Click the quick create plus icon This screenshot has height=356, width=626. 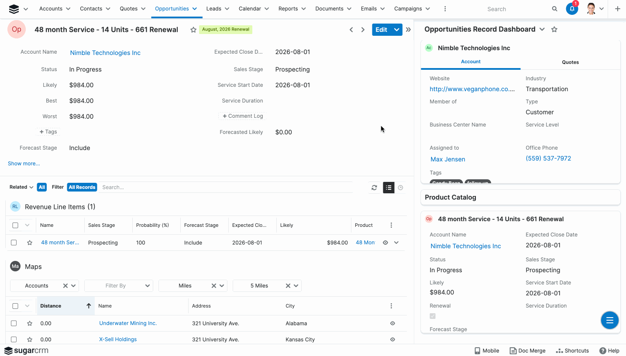pyautogui.click(x=617, y=9)
